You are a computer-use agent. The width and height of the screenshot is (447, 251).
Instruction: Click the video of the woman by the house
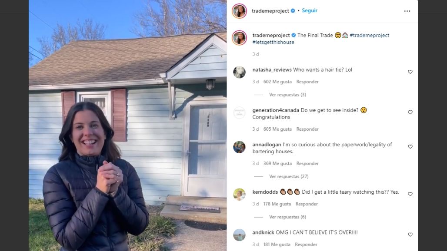[x=128, y=125]
